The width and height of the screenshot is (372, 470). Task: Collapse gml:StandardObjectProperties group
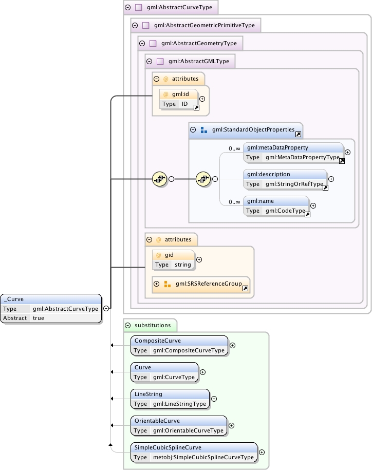click(193, 129)
